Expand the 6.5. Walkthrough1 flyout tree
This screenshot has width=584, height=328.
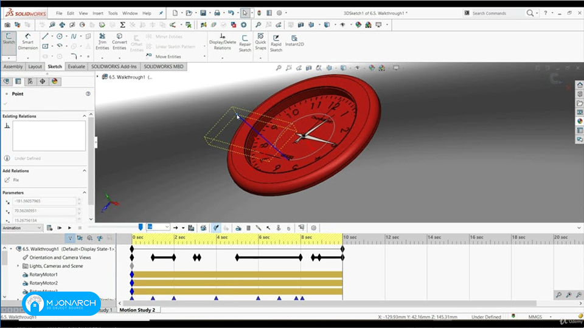click(x=98, y=77)
